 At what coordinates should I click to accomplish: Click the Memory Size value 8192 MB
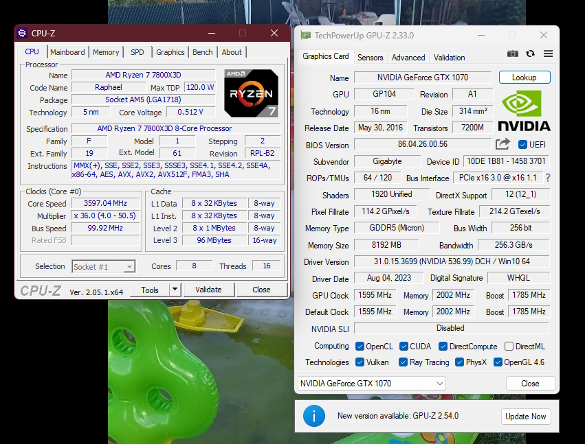[386, 245]
